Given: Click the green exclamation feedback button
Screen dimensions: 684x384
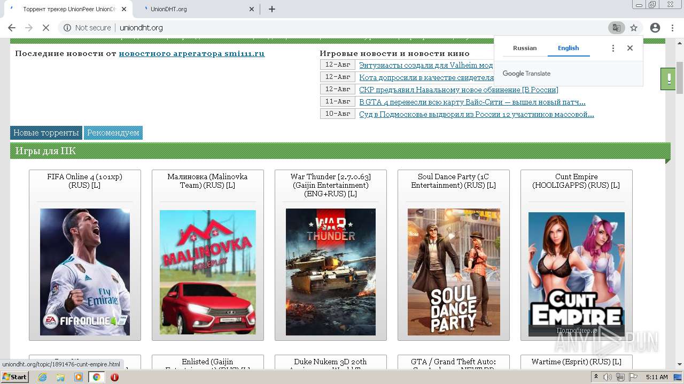Looking at the screenshot, I should (x=668, y=79).
